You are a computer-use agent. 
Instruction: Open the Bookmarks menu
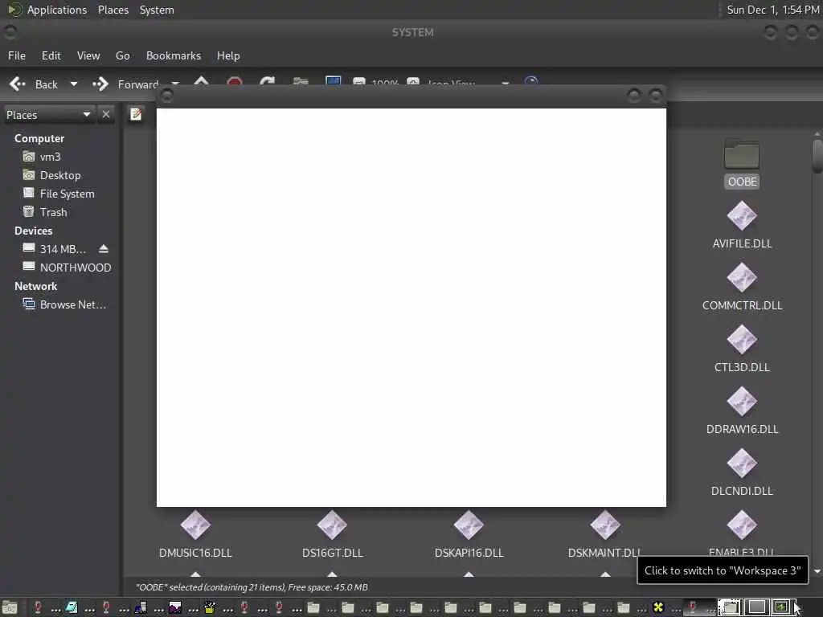(x=174, y=55)
